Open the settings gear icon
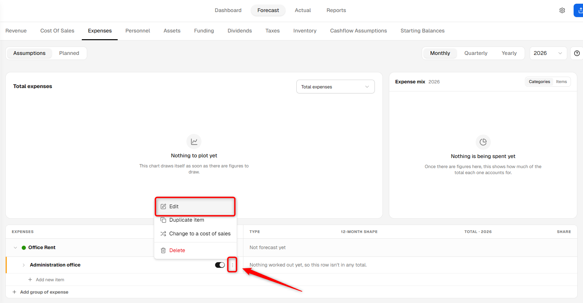Image resolution: width=583 pixels, height=303 pixels. click(562, 10)
